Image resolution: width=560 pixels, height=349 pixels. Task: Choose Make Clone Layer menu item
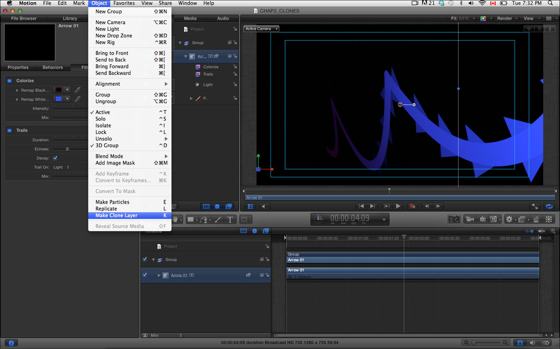coord(116,215)
